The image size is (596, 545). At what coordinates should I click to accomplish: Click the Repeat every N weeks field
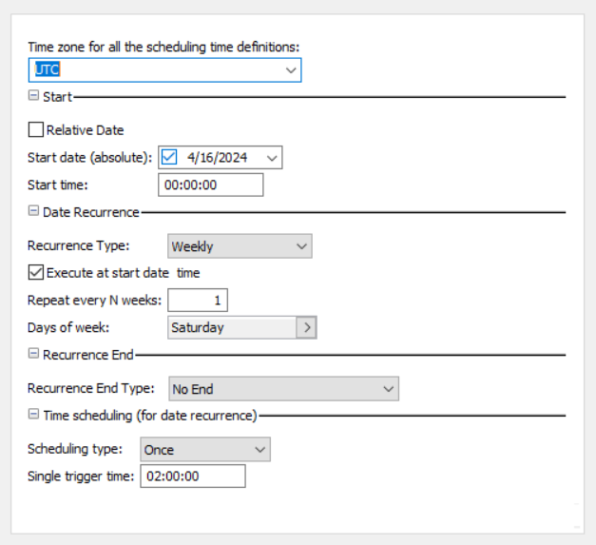pyautogui.click(x=198, y=301)
